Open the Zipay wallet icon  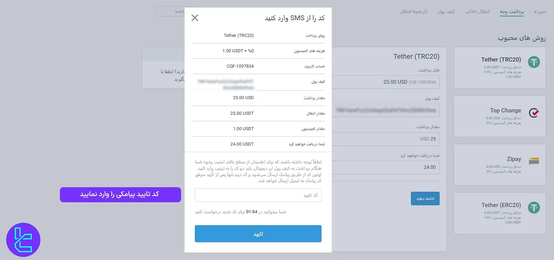pos(534,161)
